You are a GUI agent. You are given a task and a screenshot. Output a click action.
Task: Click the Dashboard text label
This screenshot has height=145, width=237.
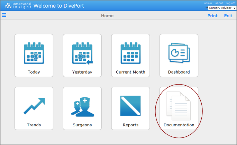coord(179,72)
